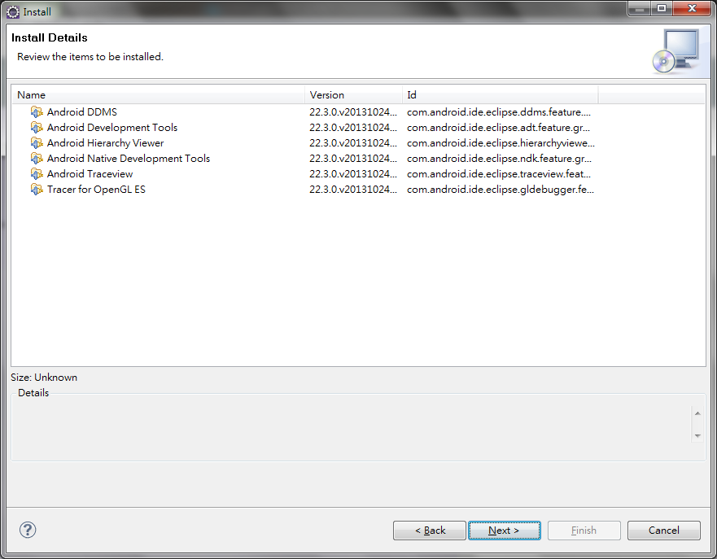Click the Android DDMS feature icon

[x=37, y=111]
